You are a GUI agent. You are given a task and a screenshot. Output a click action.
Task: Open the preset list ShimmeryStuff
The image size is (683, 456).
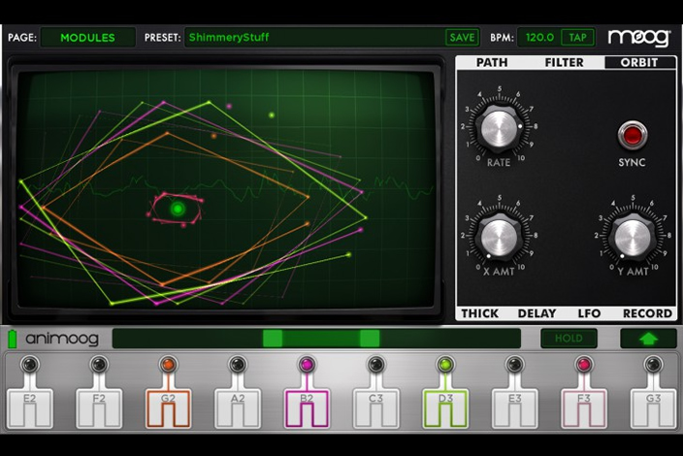(313, 38)
